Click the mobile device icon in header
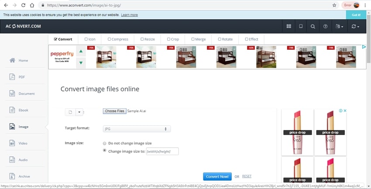Viewport: 371px width, 189px height. (x=301, y=27)
